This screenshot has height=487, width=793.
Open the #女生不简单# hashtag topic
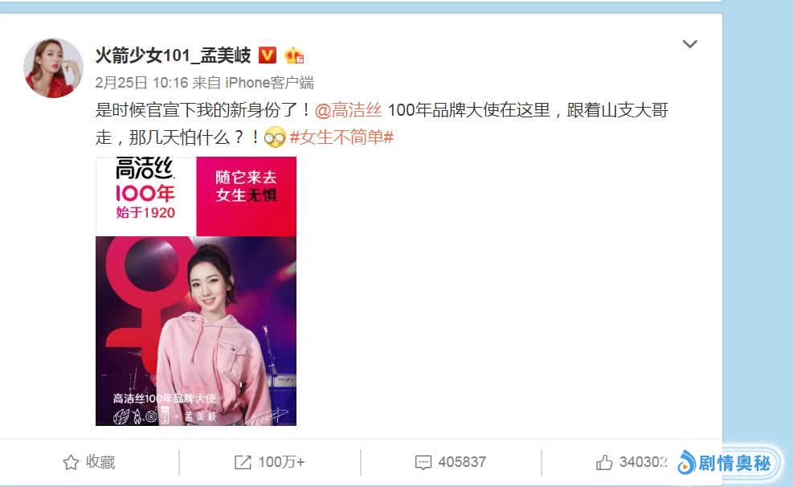341,137
